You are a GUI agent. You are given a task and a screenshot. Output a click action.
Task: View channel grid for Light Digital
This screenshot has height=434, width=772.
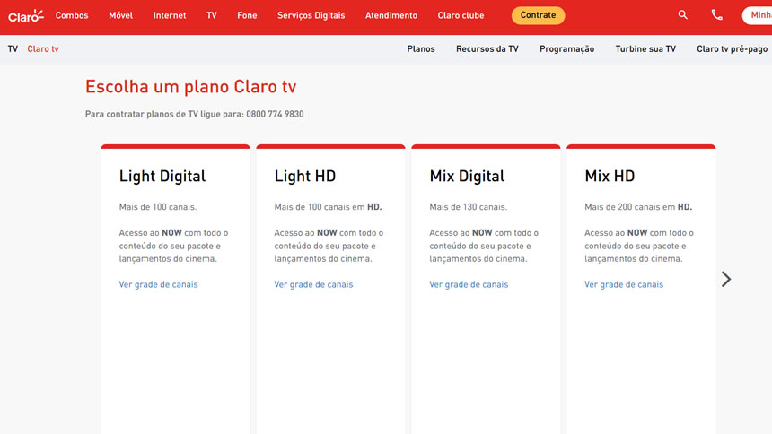[158, 284]
